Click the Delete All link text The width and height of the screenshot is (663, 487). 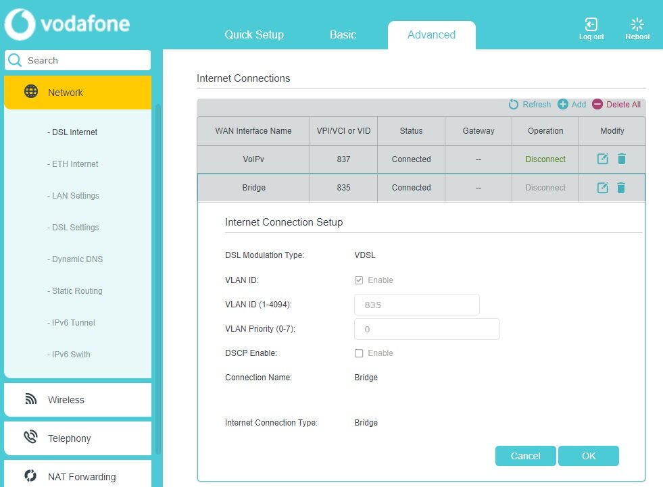click(x=624, y=105)
